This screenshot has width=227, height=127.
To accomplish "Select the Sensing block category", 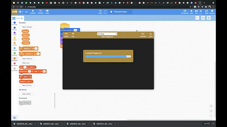I will click(x=15, y=49).
